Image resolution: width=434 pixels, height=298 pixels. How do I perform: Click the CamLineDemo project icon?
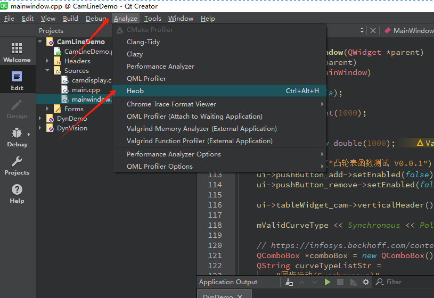tap(51, 42)
